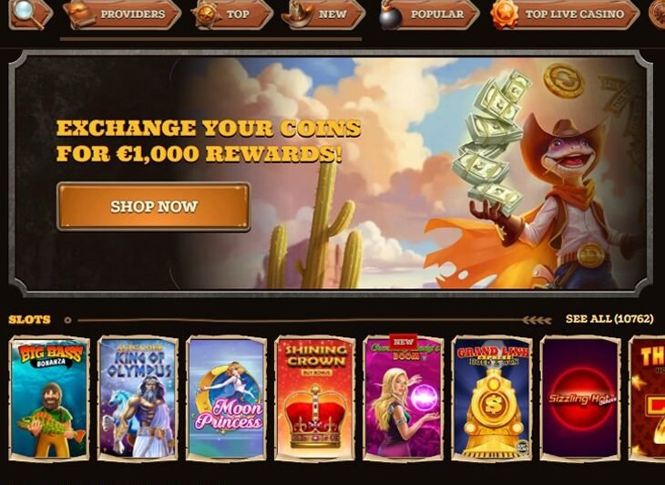This screenshot has width=665, height=485.
Task: Click the bomb icon beside Popular
Action: click(390, 17)
